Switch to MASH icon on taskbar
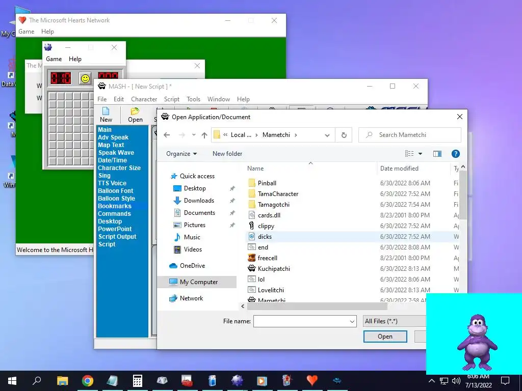The height and width of the screenshot is (391, 522). tap(337, 380)
